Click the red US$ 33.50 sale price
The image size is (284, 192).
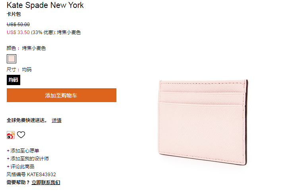(18, 32)
